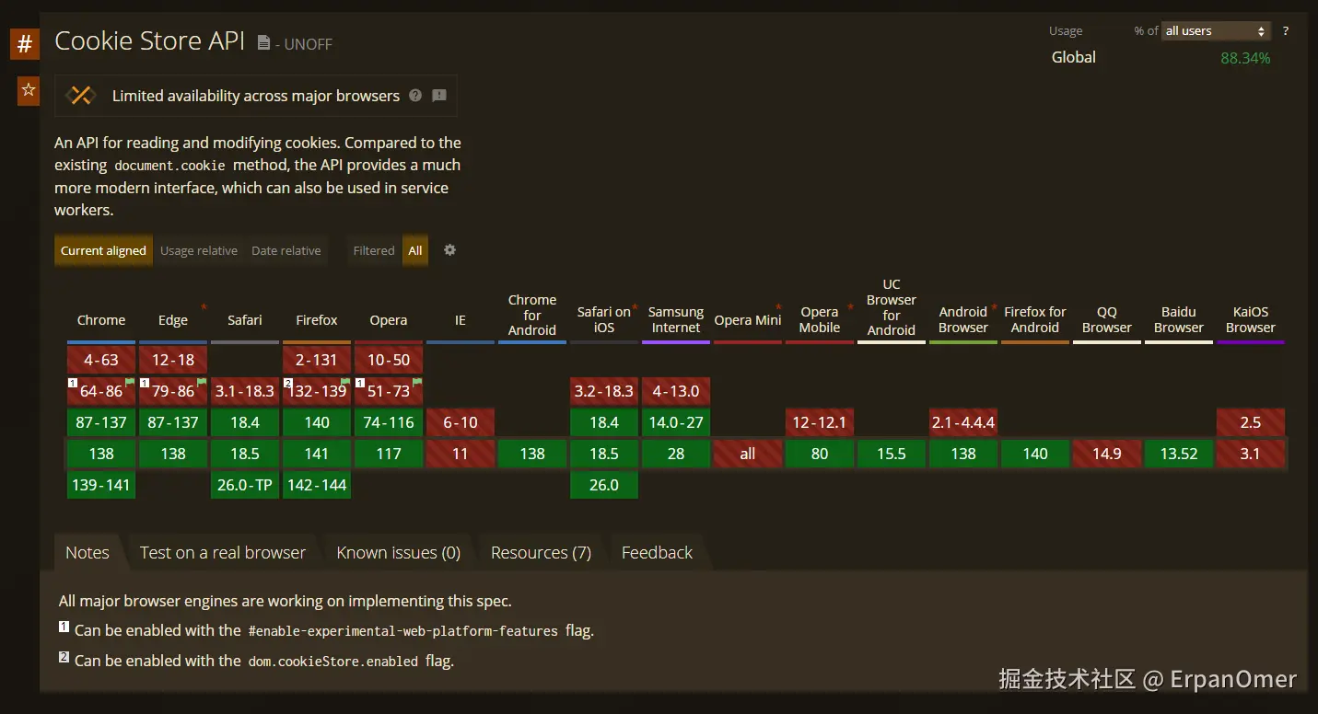
Task: Click the Opera Mobile column header
Action: (x=820, y=319)
